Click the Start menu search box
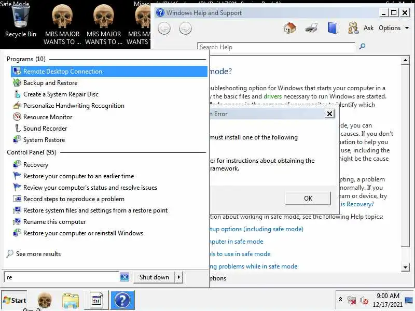 click(61, 277)
